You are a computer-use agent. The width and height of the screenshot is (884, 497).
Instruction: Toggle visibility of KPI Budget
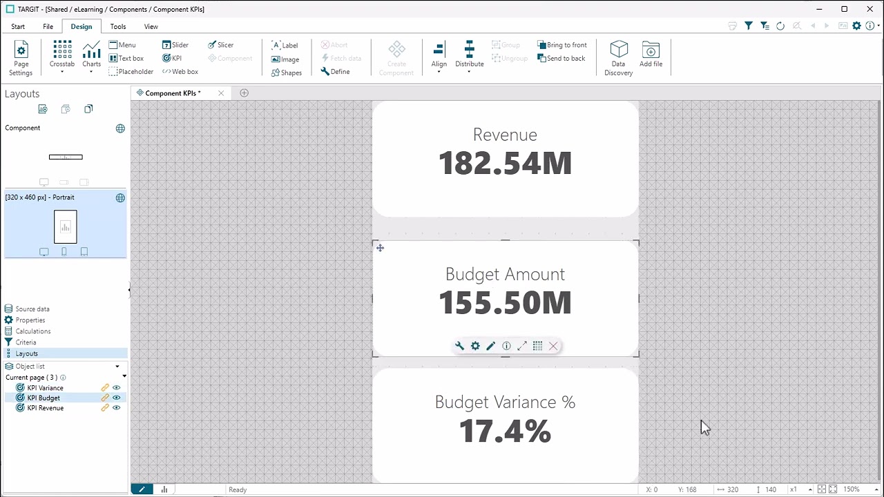click(116, 398)
